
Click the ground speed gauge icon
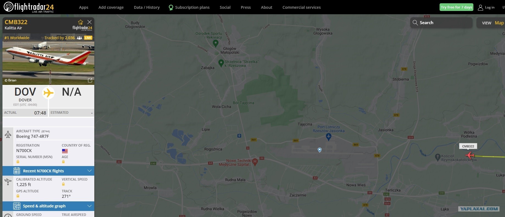point(8,215)
